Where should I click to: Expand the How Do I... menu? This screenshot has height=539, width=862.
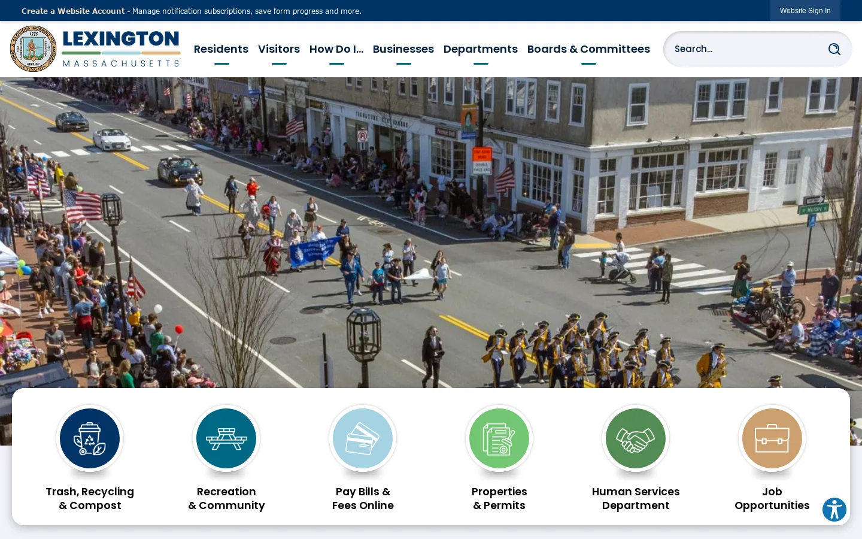(336, 49)
